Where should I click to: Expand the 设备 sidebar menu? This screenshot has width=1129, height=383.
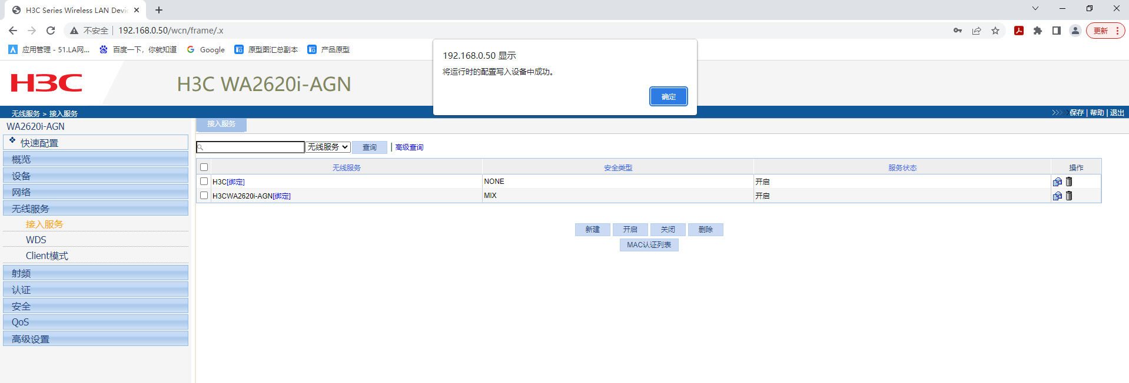click(95, 176)
